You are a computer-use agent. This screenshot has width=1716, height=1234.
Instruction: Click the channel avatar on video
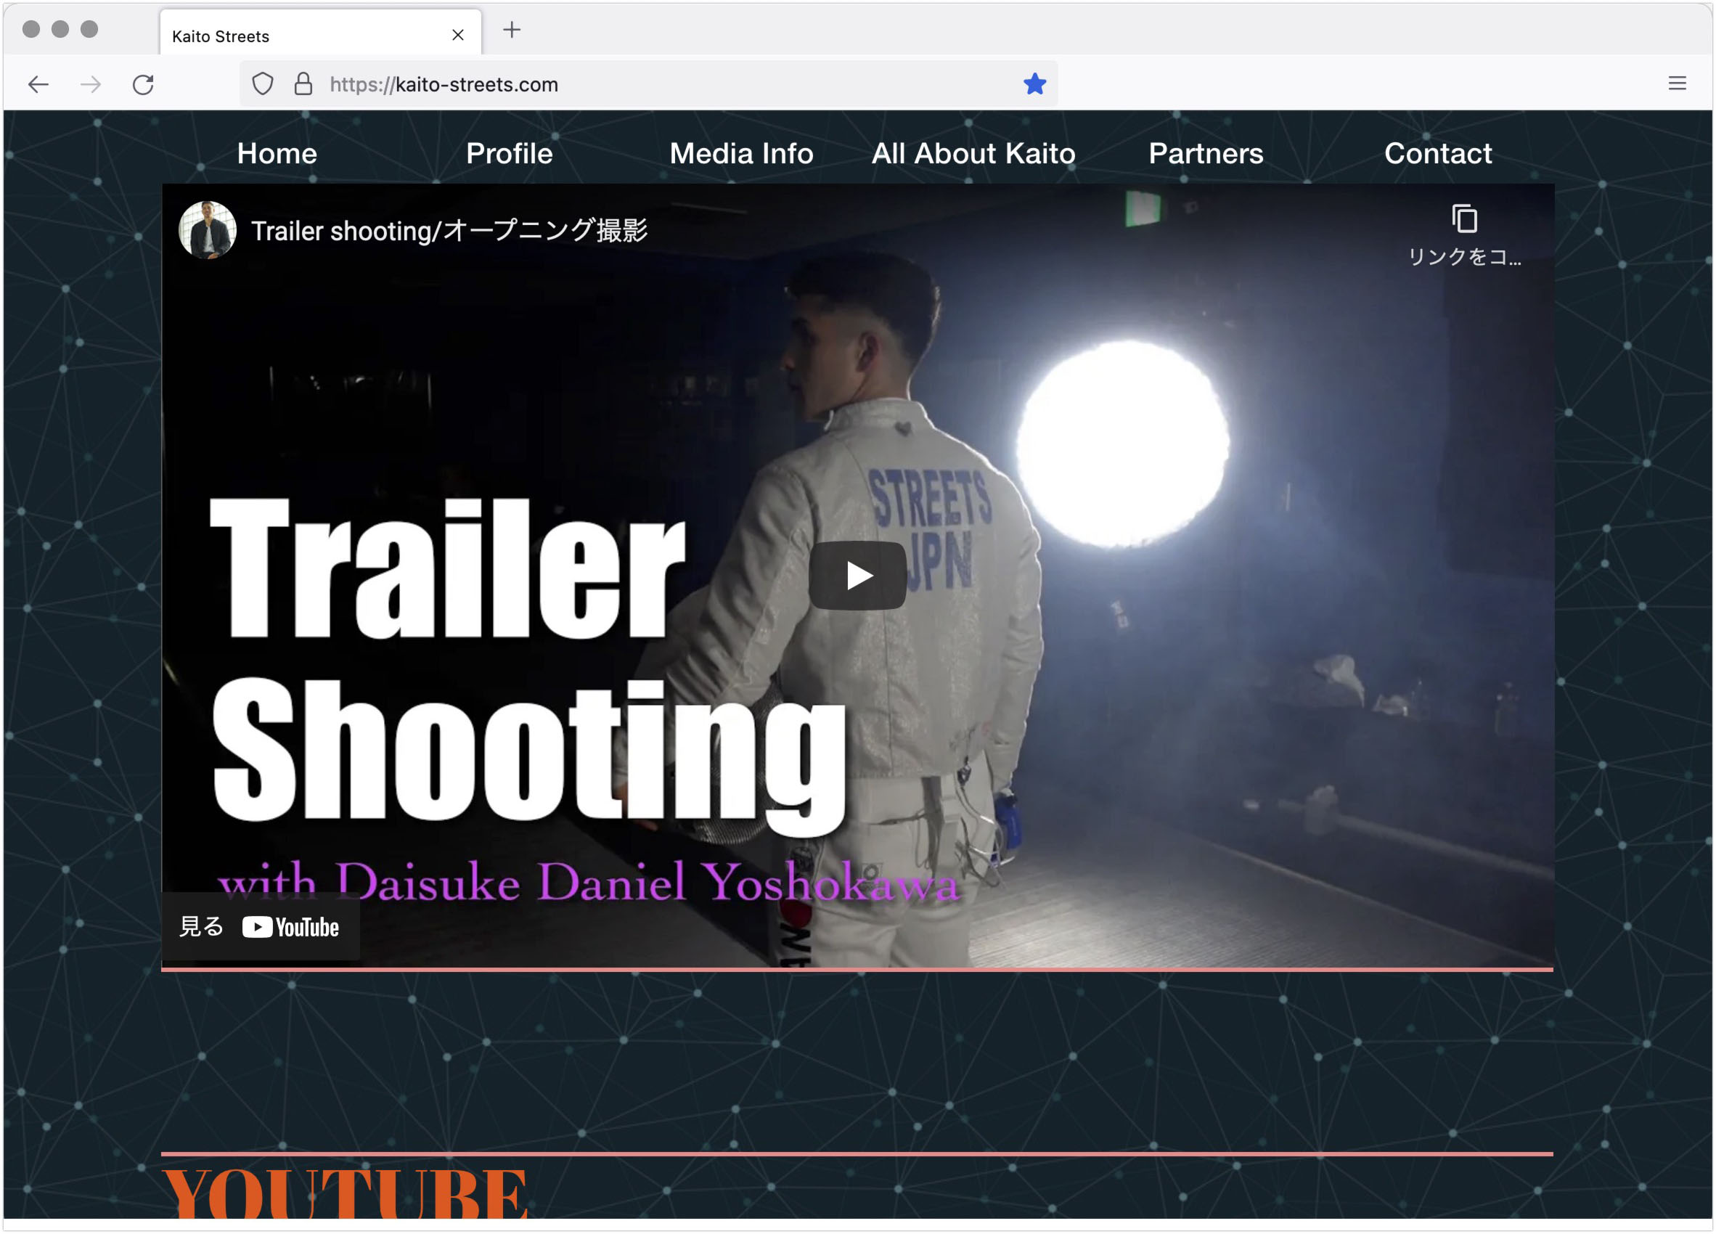[207, 230]
